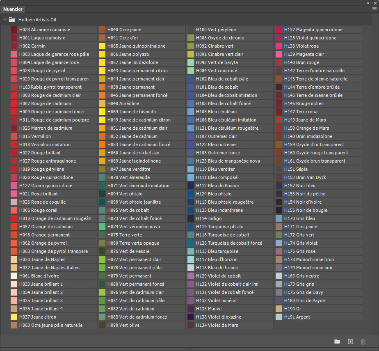This screenshot has height=351, width=379.
Task: Click the delete swatch trash icon
Action: (363, 342)
